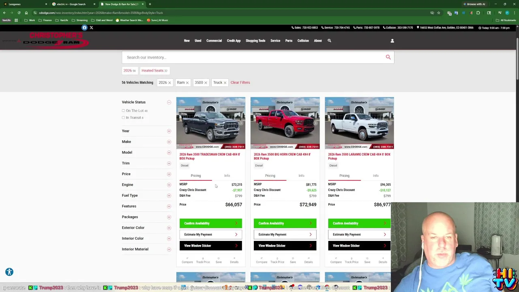View Window Sticker for Tradesman truck

coord(211,246)
